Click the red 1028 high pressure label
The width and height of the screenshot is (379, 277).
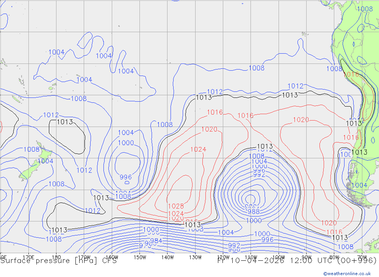(176, 206)
